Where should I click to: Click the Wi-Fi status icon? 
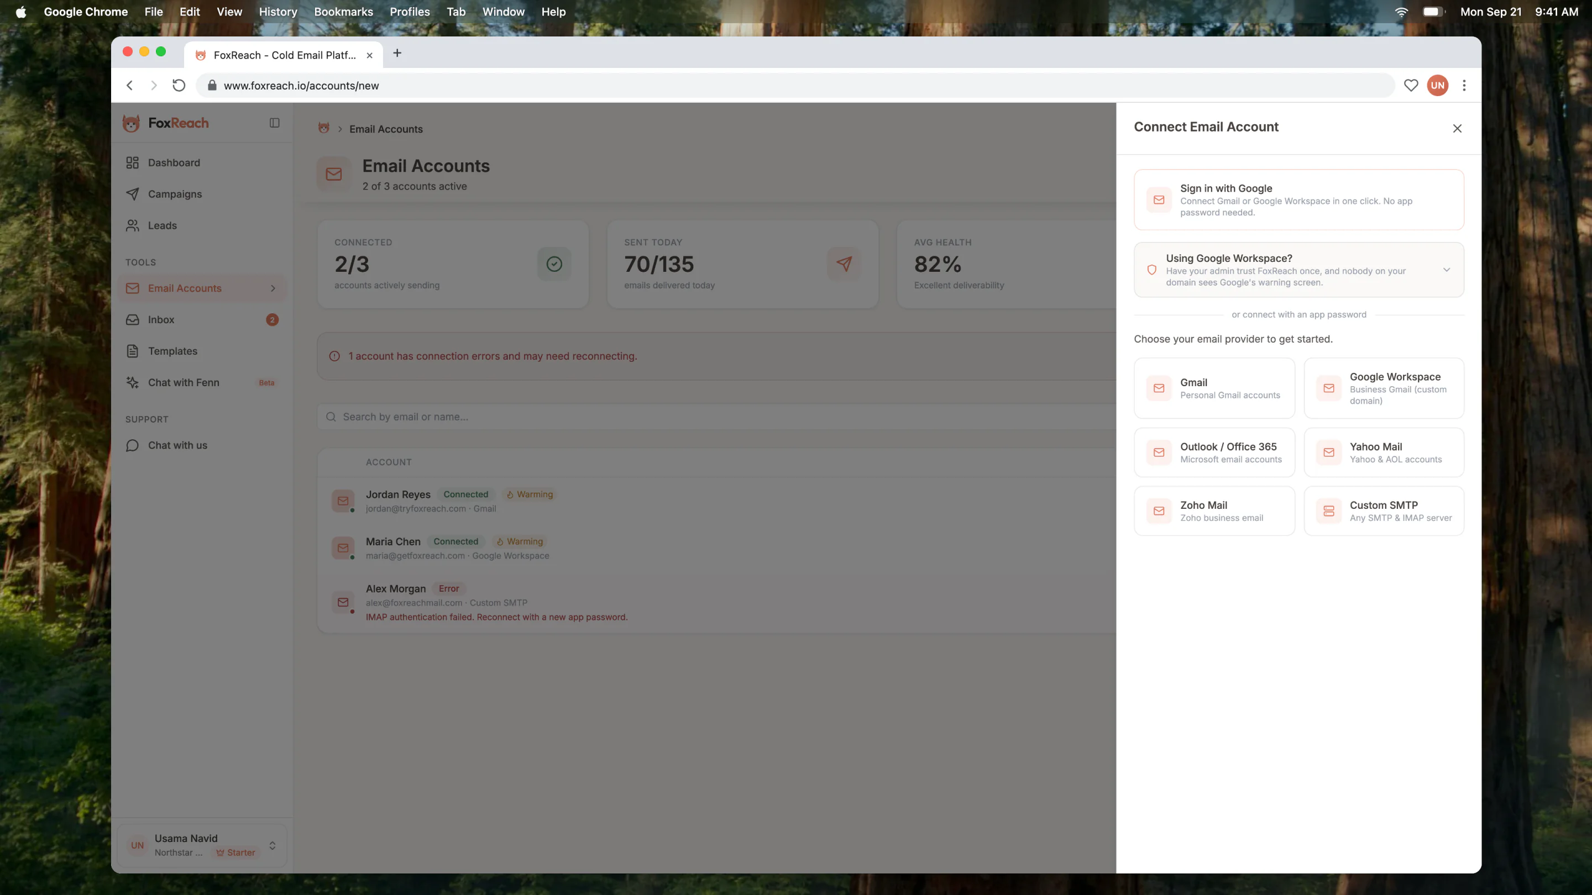(1401, 12)
